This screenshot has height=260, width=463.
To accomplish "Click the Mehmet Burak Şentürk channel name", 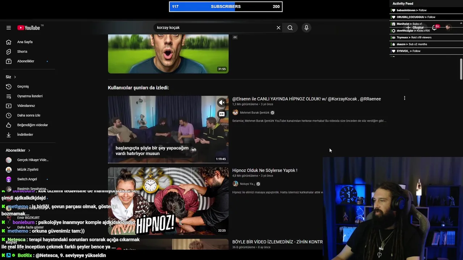I will coord(255,113).
